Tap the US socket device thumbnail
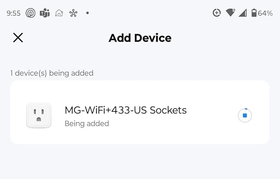Image resolution: width=280 pixels, height=179 pixels. (39, 115)
